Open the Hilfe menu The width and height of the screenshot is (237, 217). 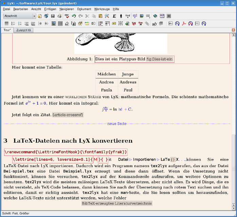116,9
